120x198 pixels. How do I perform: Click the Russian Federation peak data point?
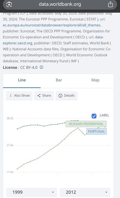(78, 128)
